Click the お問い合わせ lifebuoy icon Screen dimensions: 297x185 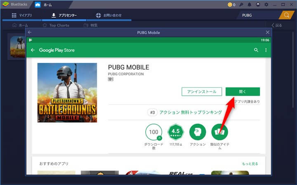(98, 15)
